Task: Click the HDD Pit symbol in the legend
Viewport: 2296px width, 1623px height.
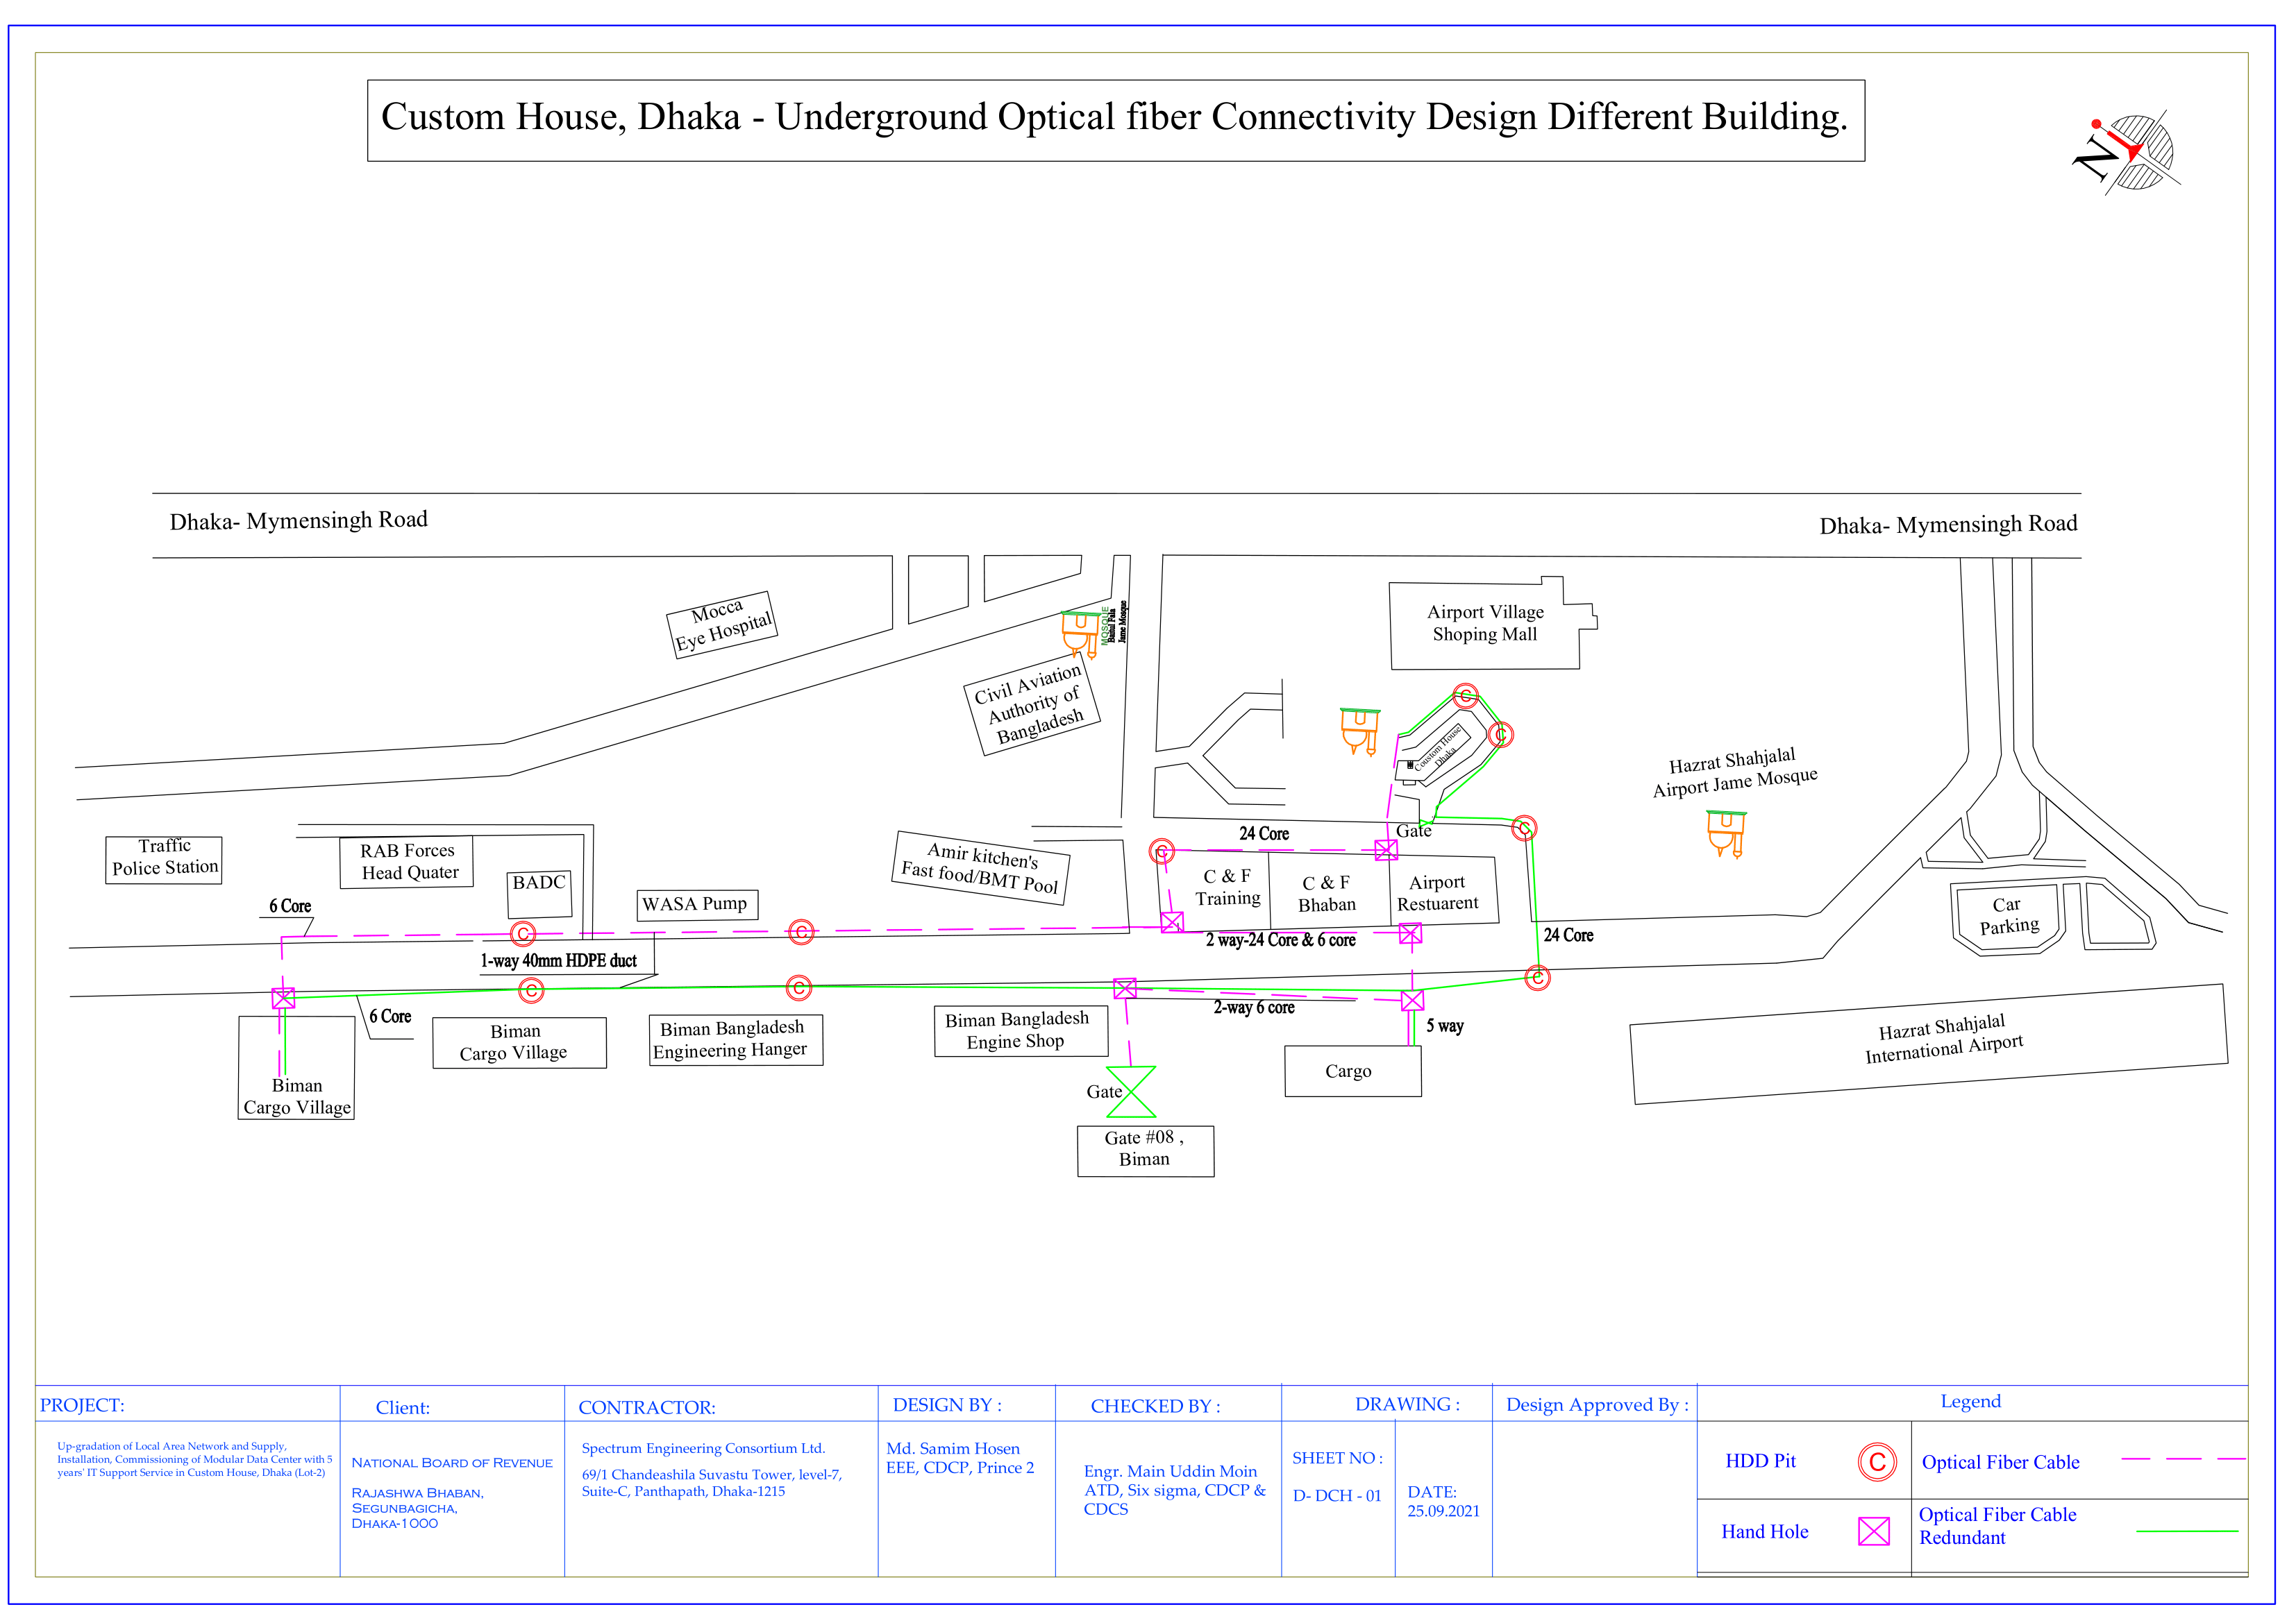Action: [1877, 1462]
